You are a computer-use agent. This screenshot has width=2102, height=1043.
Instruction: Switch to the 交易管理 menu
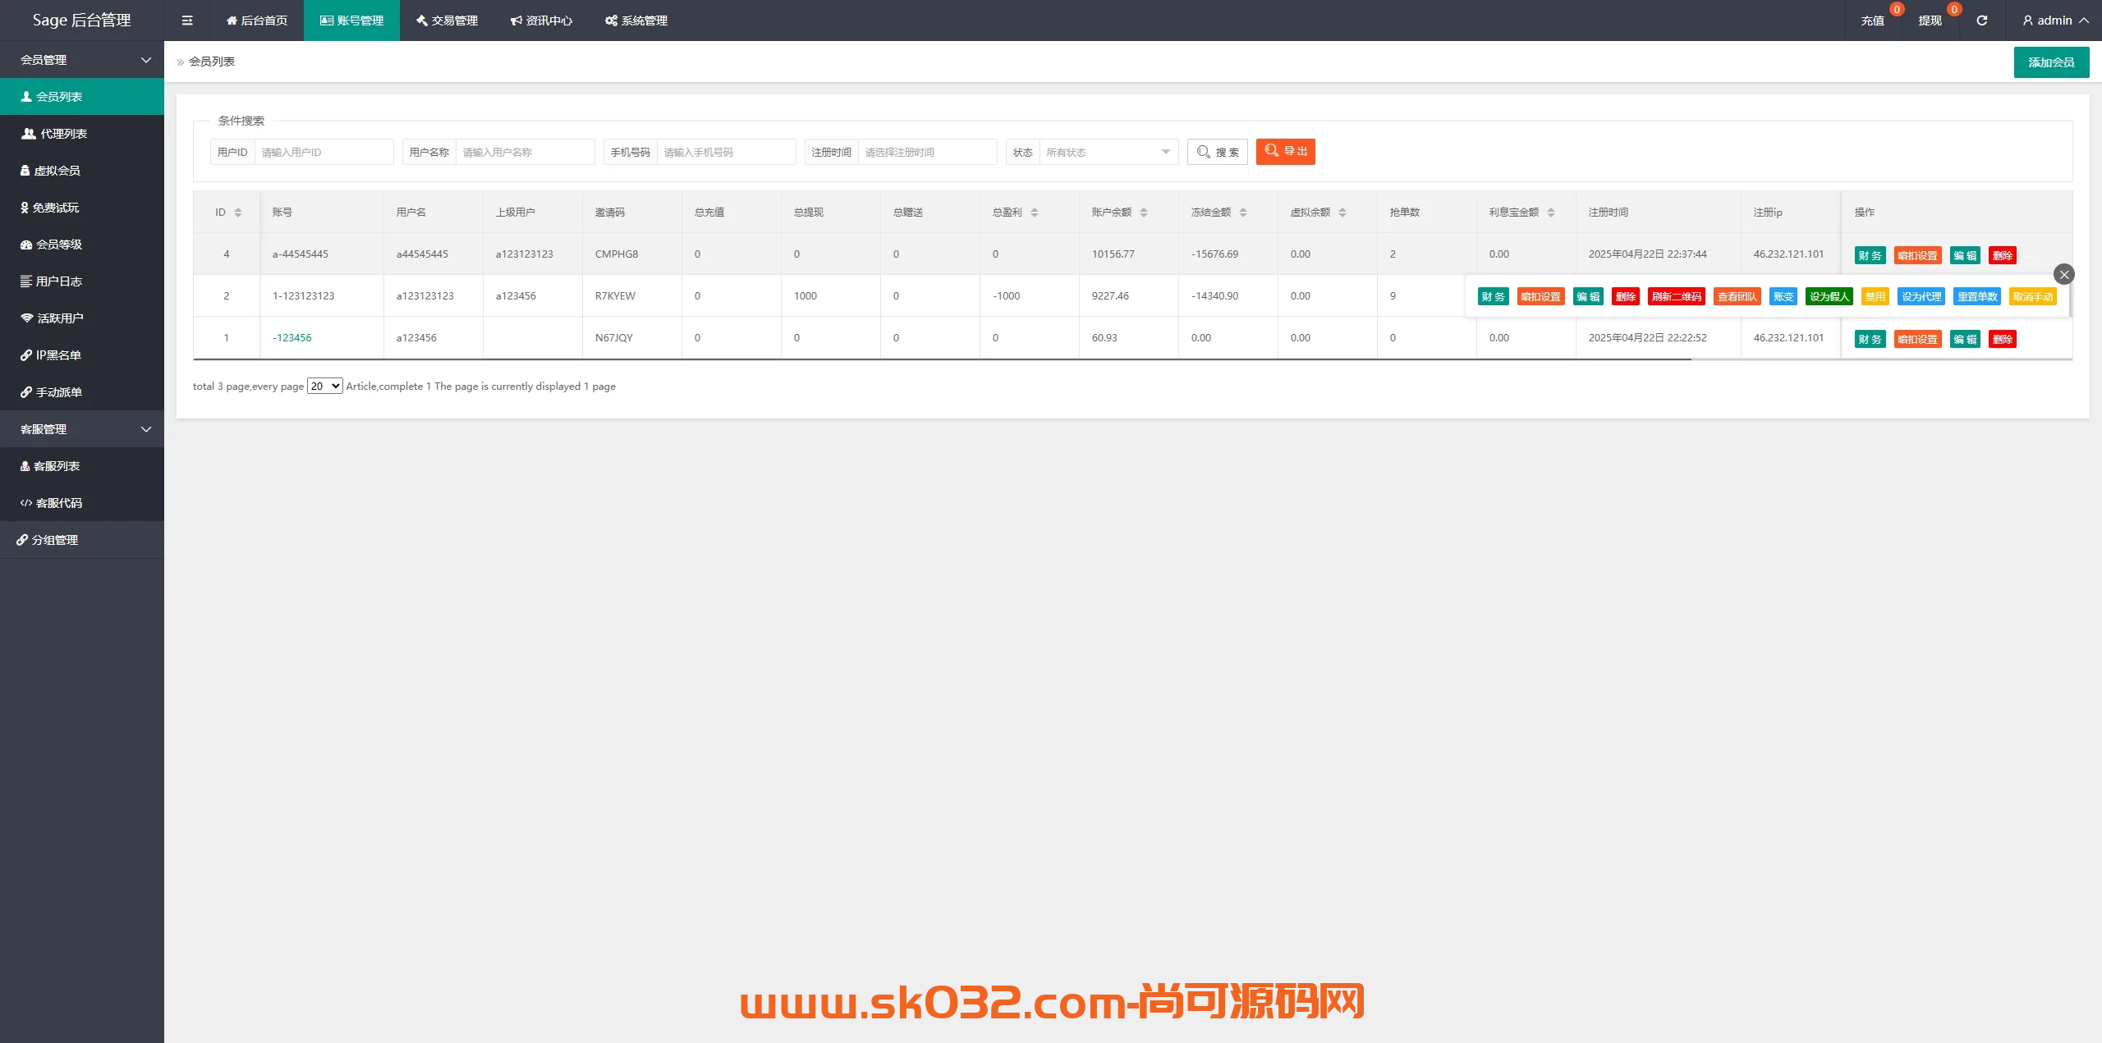446,20
